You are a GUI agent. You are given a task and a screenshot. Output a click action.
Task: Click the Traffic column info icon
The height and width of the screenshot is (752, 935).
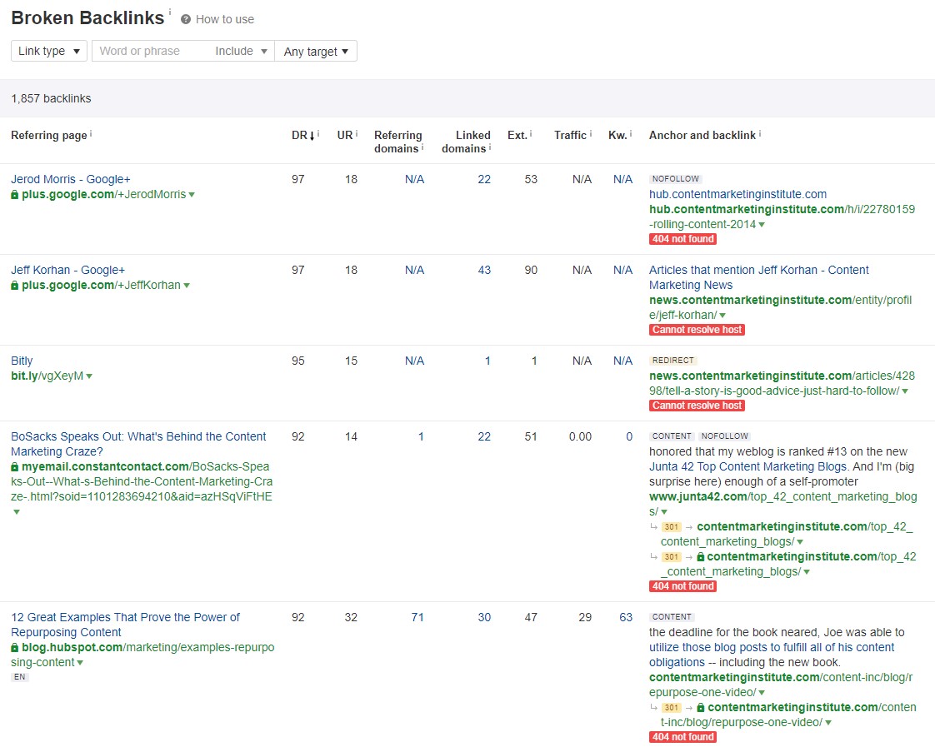coord(591,133)
